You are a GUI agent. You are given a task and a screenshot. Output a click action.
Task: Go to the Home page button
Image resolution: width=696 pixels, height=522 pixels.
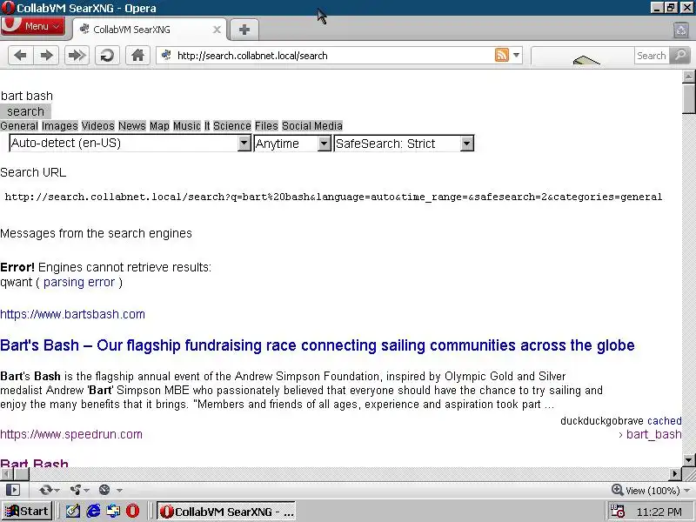click(x=137, y=56)
